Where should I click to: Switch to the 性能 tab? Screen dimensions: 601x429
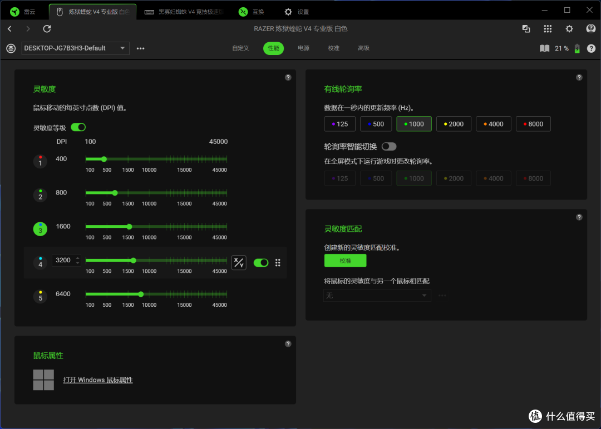click(273, 48)
